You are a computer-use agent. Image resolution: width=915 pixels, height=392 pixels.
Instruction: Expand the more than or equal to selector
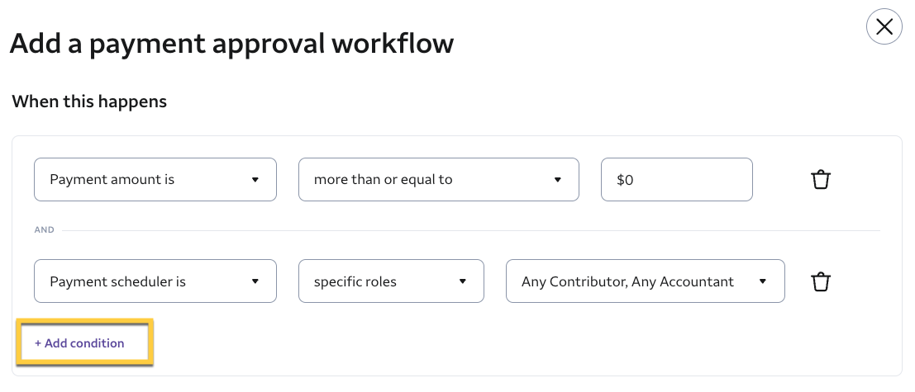(x=437, y=180)
